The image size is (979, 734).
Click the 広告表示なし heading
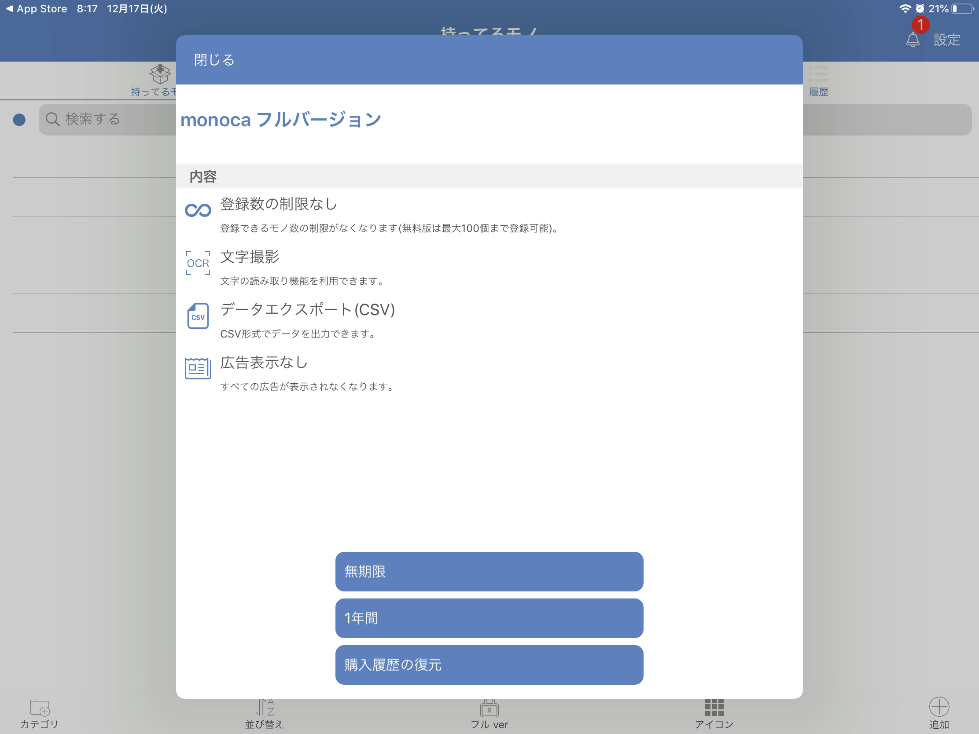point(264,362)
